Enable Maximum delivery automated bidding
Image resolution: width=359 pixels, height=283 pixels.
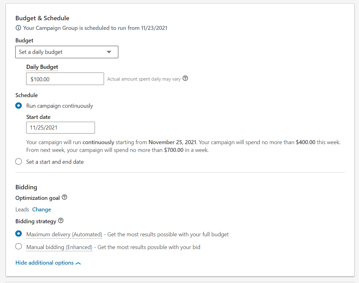click(18, 233)
